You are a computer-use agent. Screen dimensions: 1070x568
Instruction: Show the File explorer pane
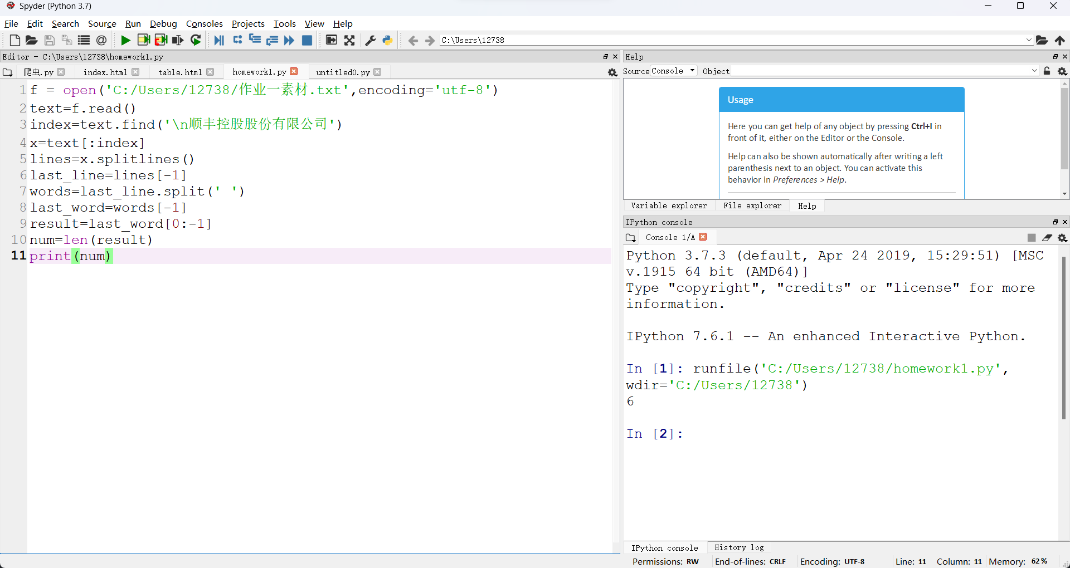pyautogui.click(x=752, y=205)
